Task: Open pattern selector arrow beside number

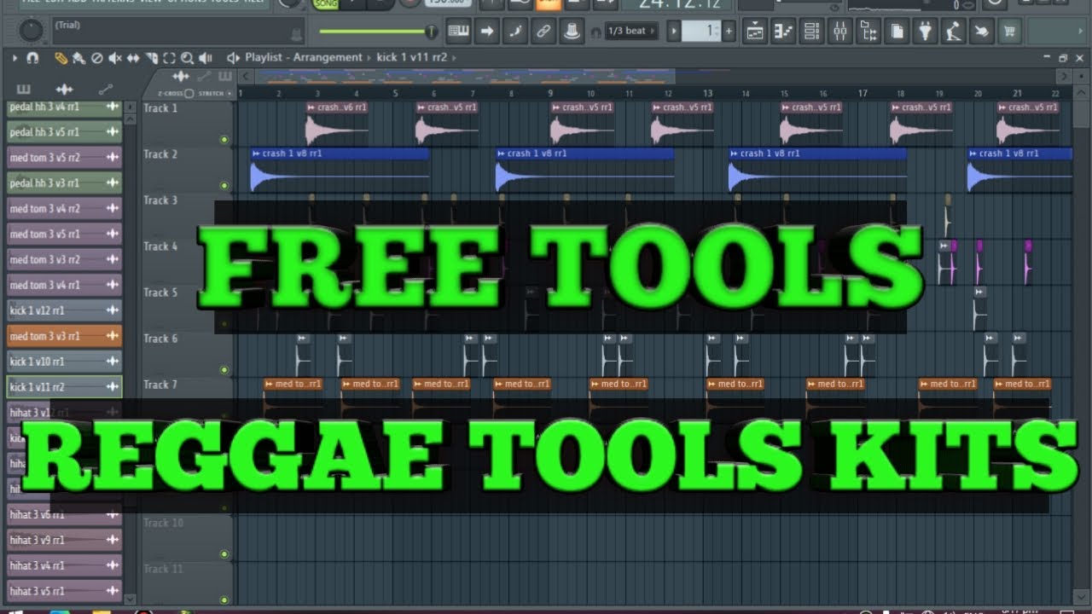Action: pos(674,32)
